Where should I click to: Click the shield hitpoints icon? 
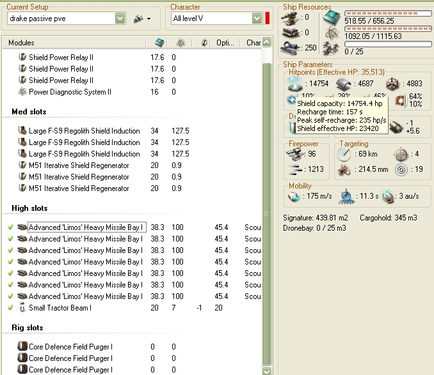[294, 82]
